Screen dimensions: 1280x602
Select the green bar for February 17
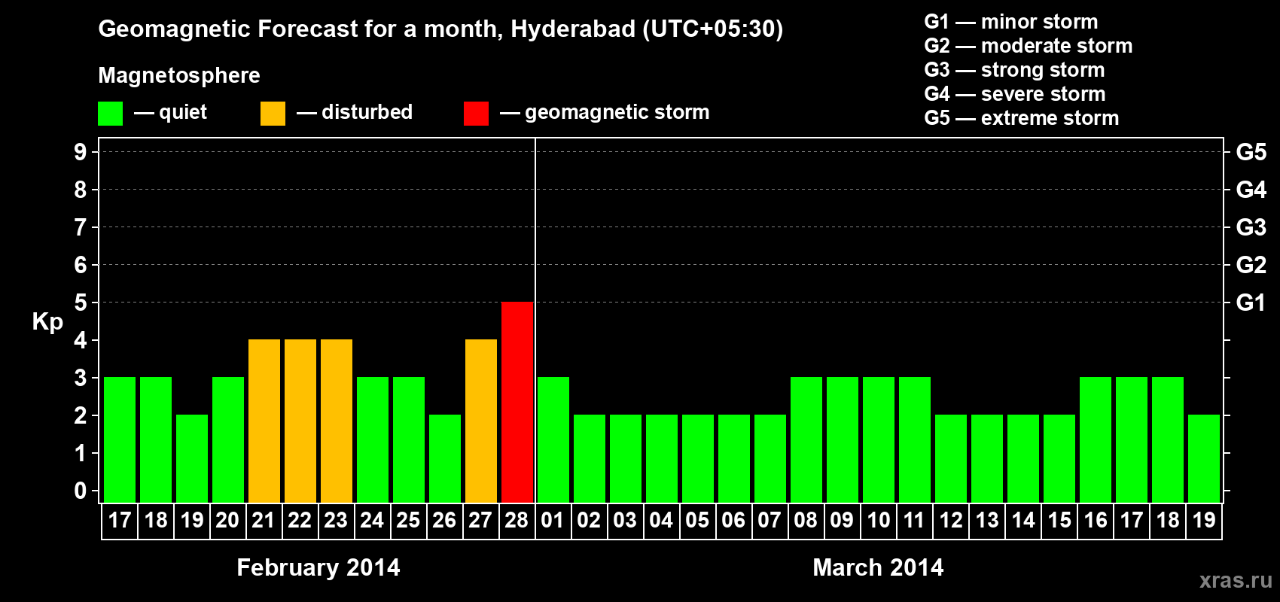click(120, 439)
